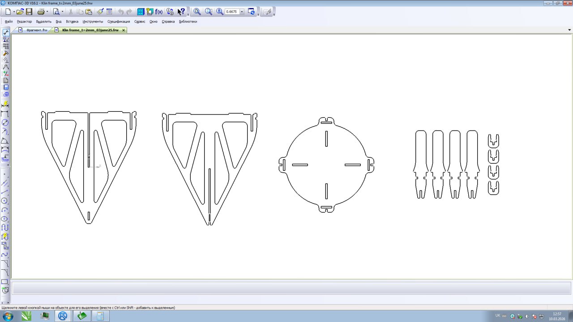Select the line segment tool in left toolbar
Image resolution: width=573 pixels, height=322 pixels.
click(x=5, y=192)
